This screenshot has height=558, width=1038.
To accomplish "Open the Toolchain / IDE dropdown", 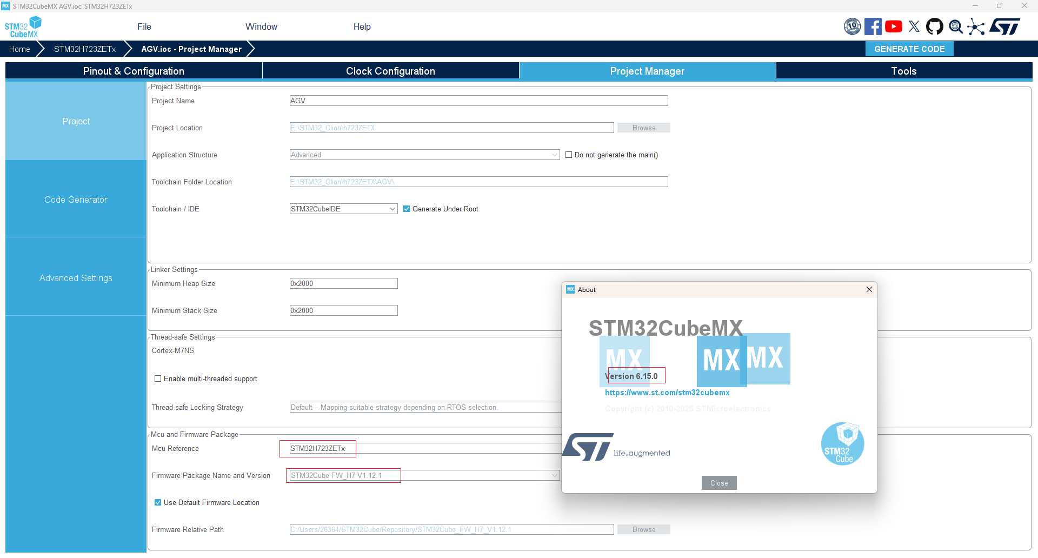I will [x=391, y=209].
